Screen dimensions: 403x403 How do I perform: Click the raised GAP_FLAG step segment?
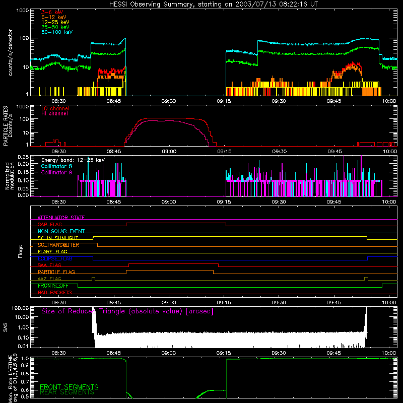tap(176, 223)
